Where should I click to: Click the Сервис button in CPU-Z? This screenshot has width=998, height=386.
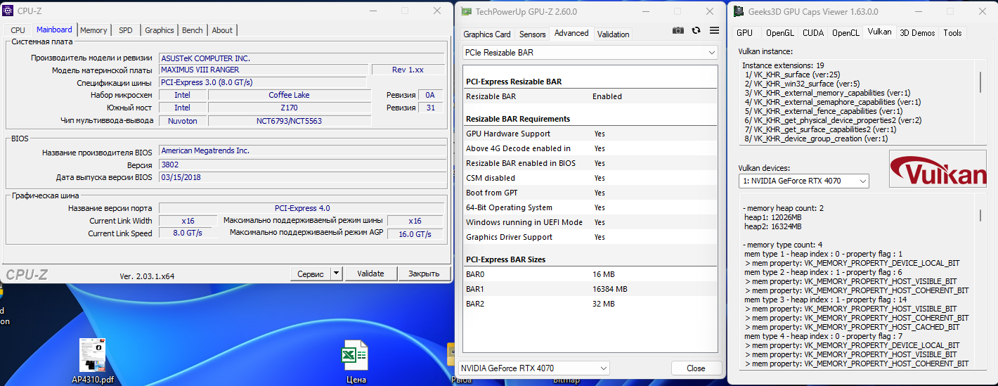click(x=310, y=274)
